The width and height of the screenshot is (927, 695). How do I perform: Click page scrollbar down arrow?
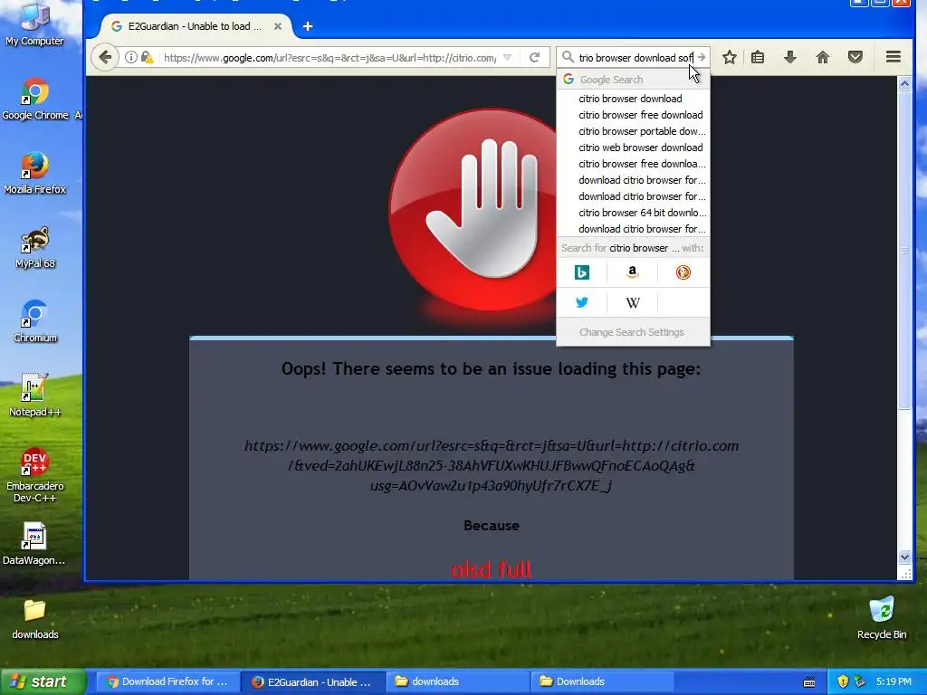pos(904,557)
